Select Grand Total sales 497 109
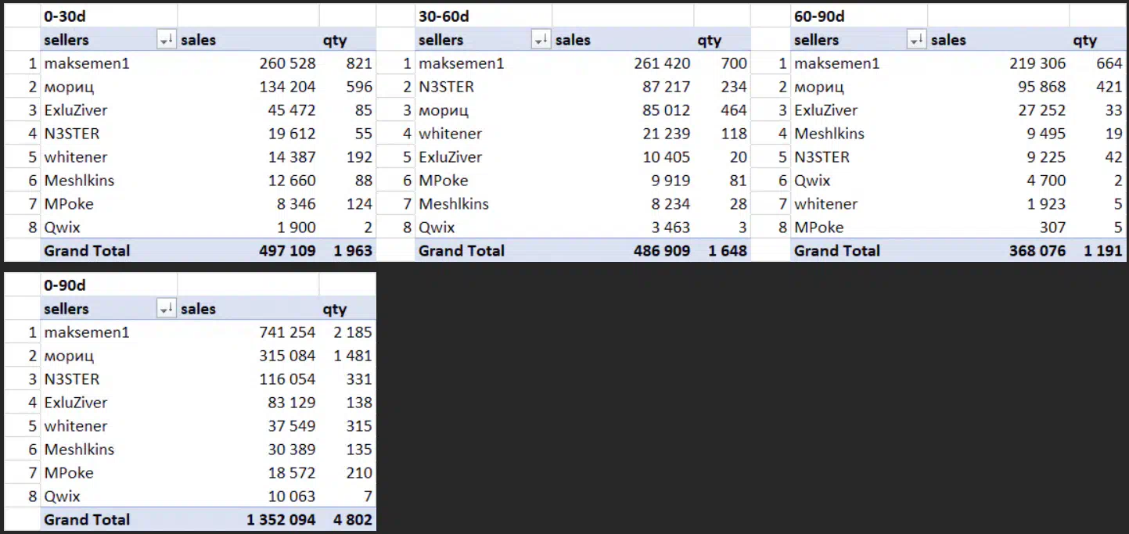1129x534 pixels. pyautogui.click(x=288, y=251)
